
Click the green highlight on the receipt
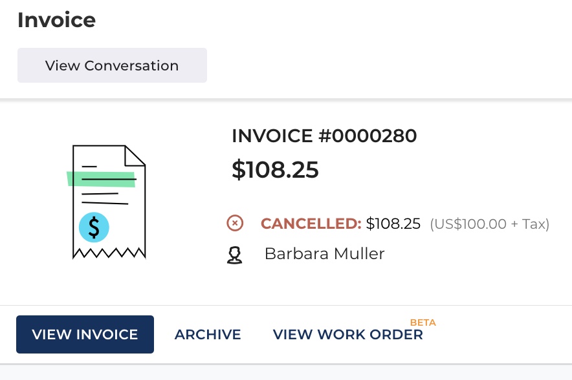[x=101, y=178]
